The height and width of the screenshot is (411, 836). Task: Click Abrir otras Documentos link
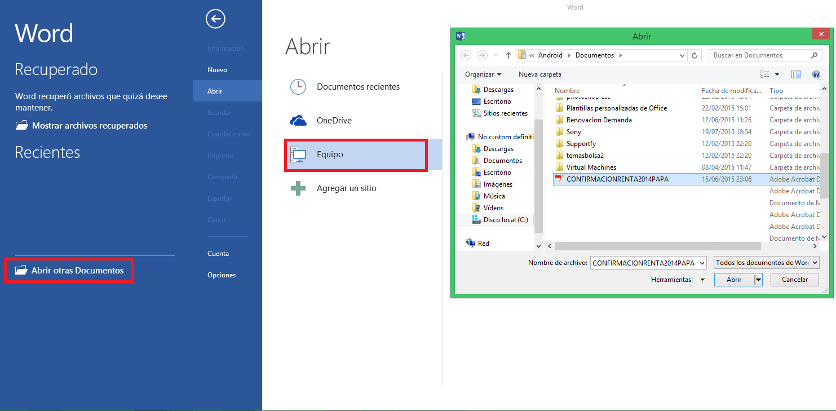point(69,271)
